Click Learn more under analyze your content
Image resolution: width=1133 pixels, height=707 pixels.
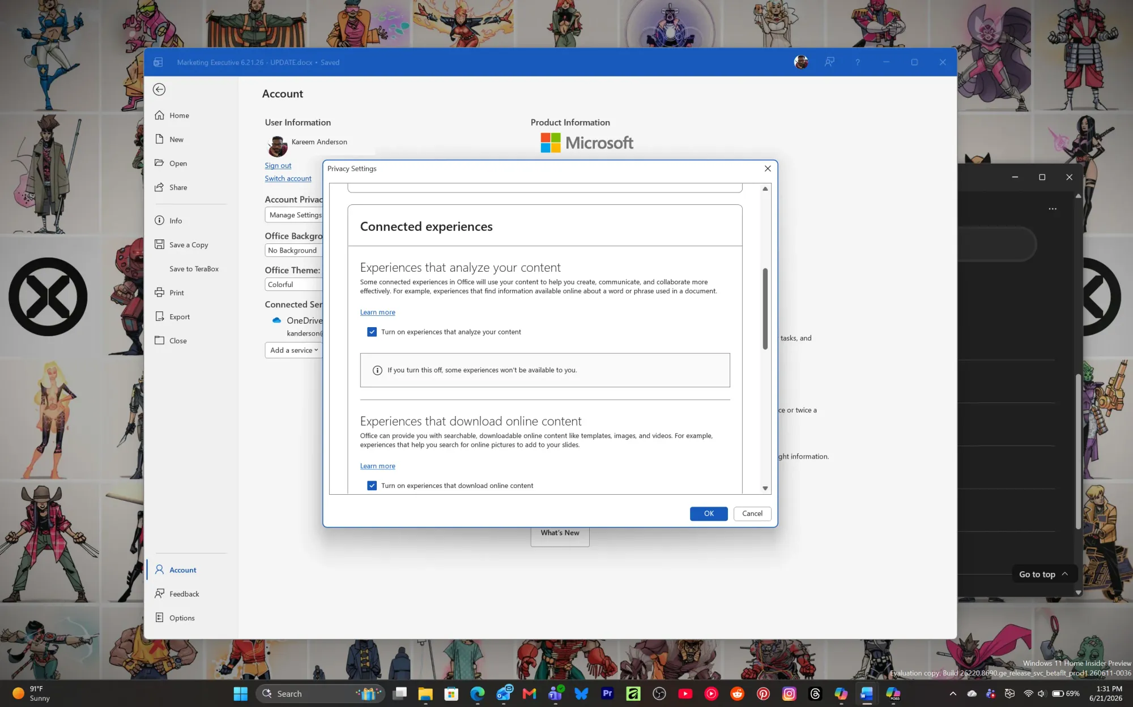coord(377,312)
